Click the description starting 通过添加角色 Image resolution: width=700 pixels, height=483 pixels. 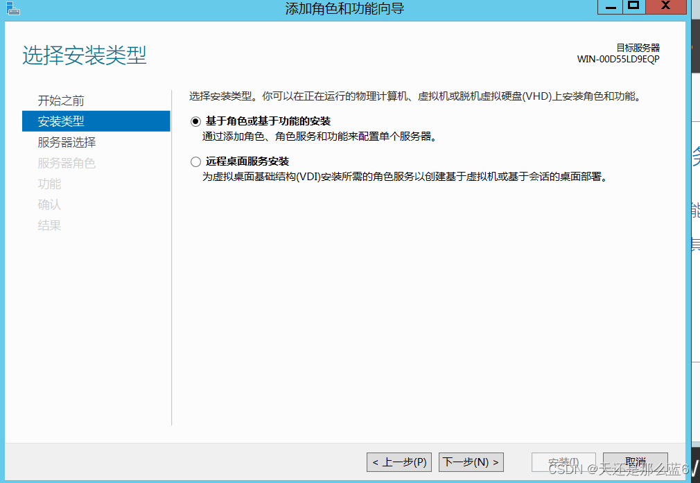[x=320, y=136]
